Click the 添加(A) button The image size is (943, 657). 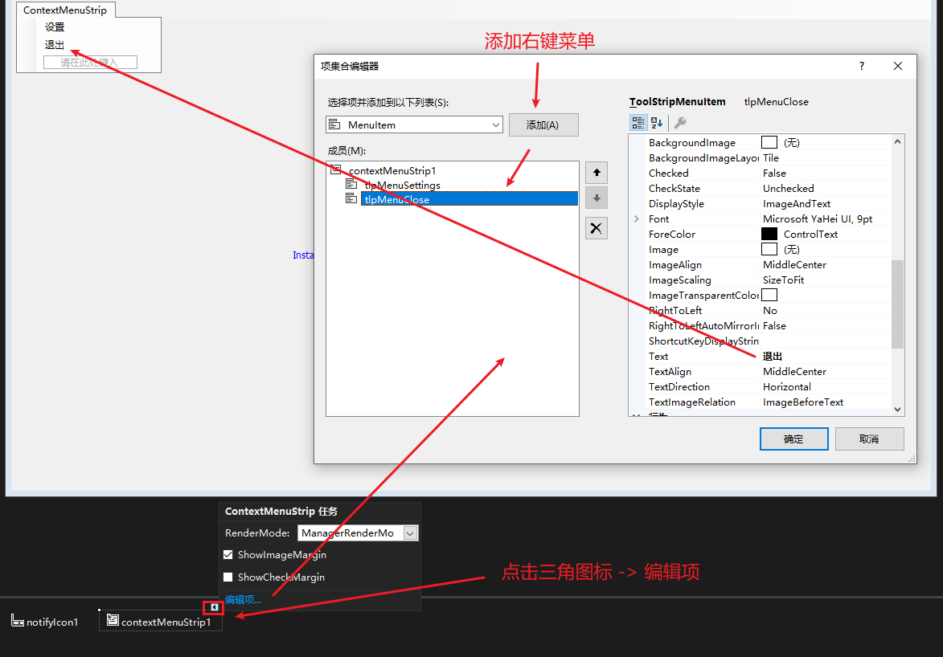(543, 124)
